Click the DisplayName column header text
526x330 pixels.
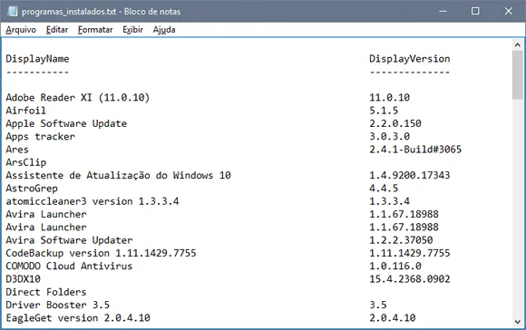point(37,59)
